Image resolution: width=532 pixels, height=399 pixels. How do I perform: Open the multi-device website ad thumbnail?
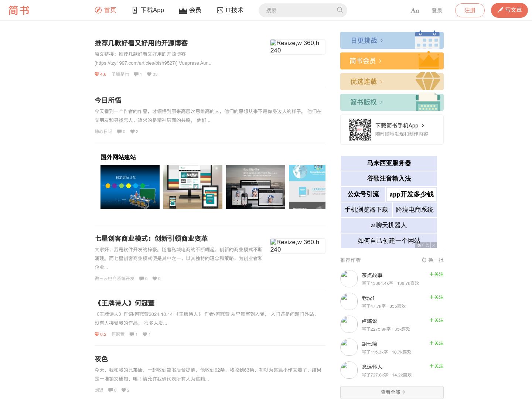256,187
